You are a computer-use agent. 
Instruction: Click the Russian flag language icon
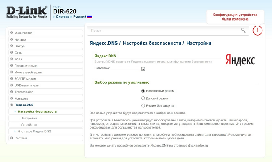(x=90, y=17)
